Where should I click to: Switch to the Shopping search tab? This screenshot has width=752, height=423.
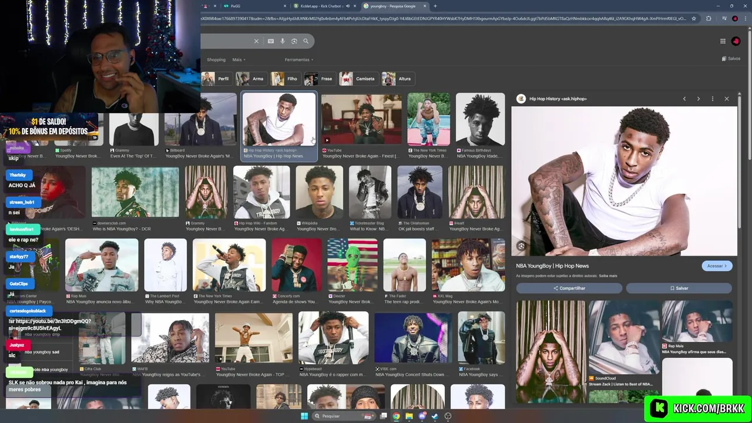tap(216, 59)
